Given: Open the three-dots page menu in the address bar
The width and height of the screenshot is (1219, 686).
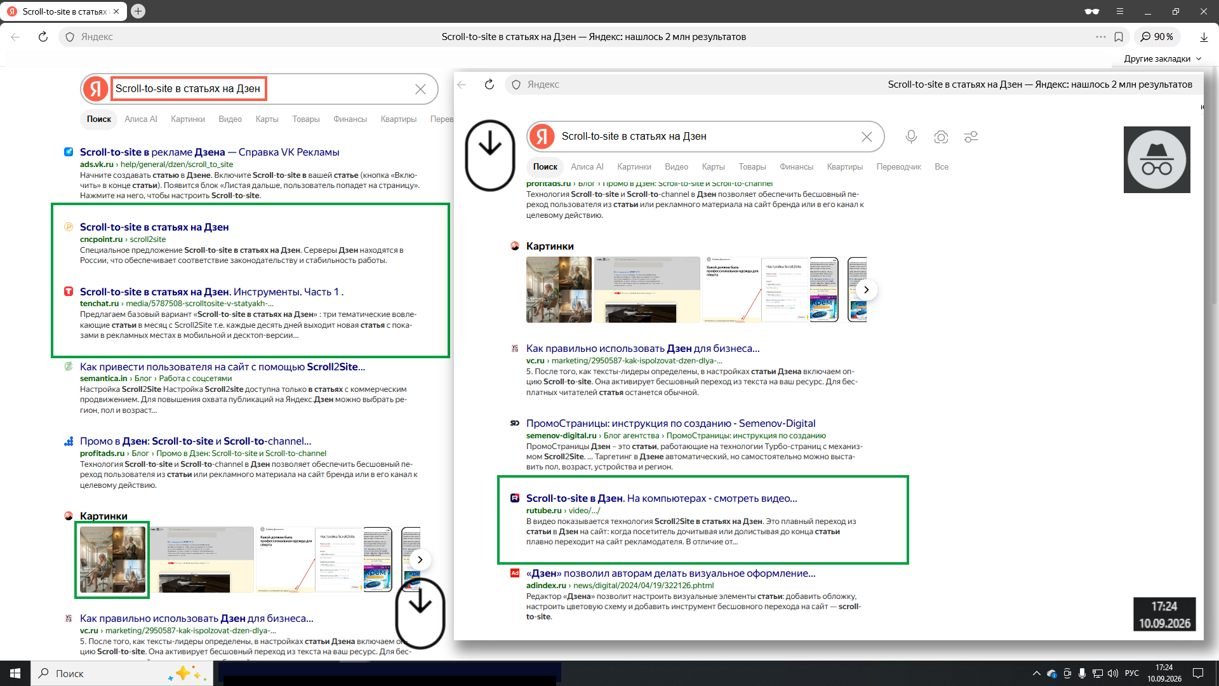Looking at the screenshot, I should (1100, 37).
